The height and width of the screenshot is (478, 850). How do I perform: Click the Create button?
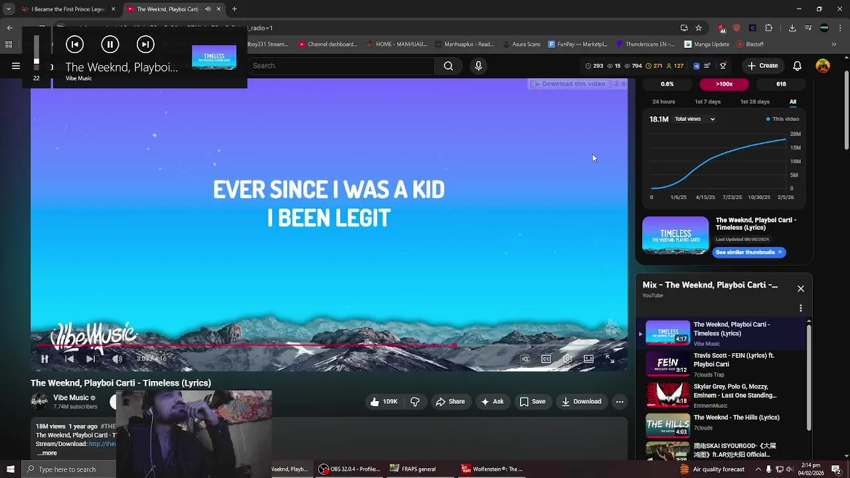click(x=762, y=66)
